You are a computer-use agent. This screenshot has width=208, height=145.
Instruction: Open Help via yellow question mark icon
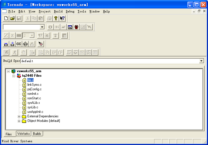(x=56, y=18)
